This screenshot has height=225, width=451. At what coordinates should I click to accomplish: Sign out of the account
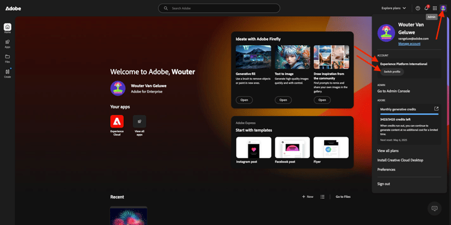click(x=384, y=184)
